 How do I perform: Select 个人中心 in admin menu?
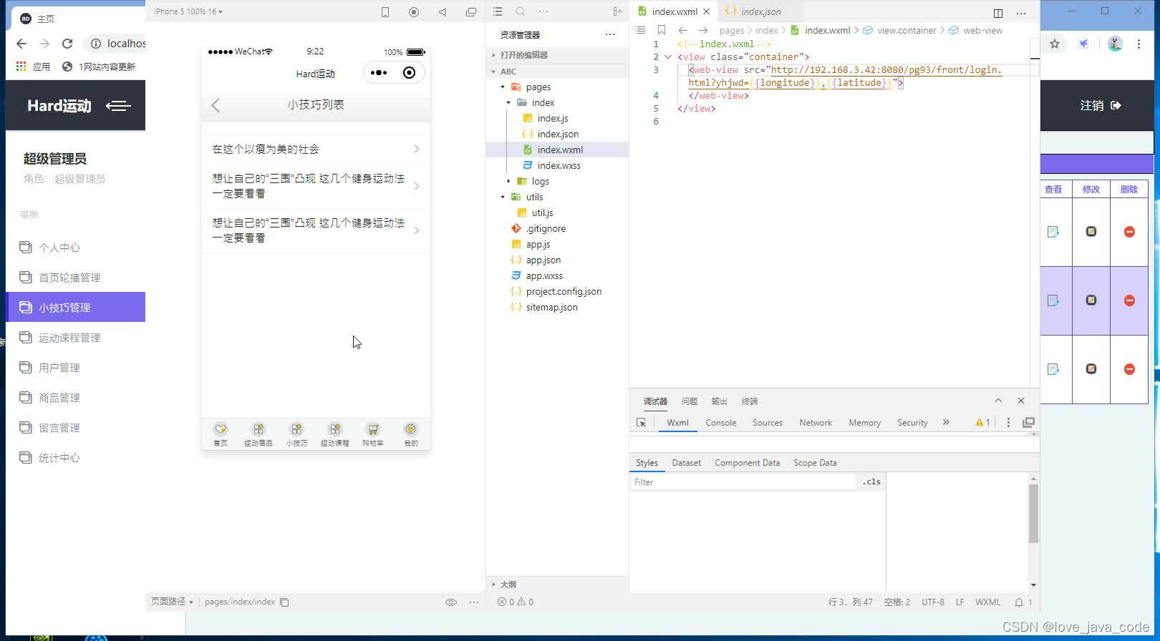tap(59, 248)
